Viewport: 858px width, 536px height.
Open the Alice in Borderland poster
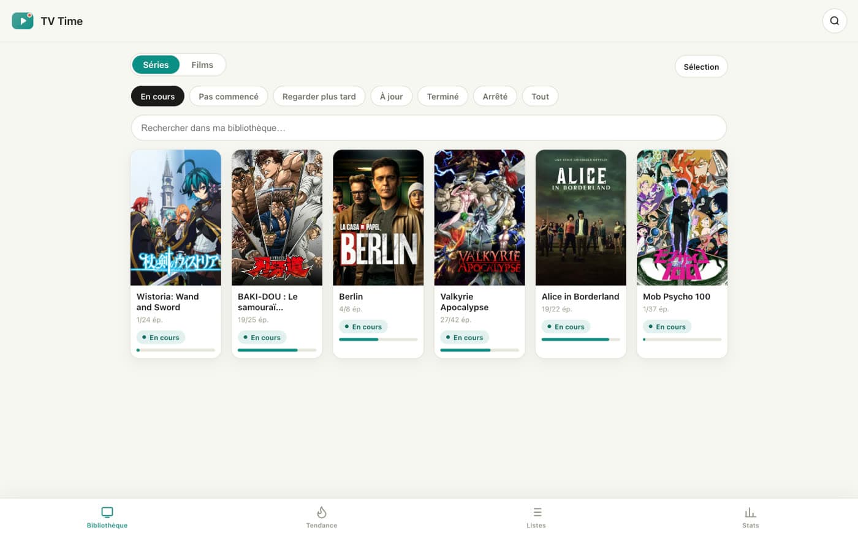(581, 218)
